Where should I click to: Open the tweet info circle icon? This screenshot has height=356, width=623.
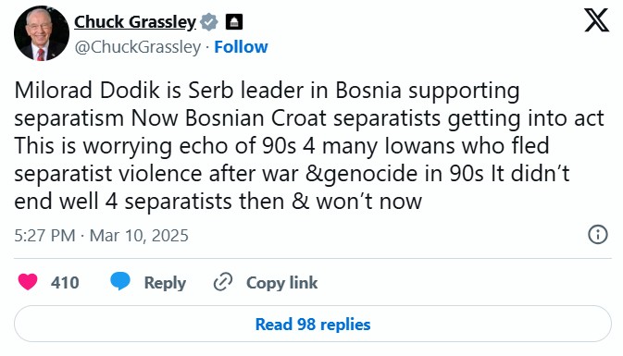(x=598, y=234)
